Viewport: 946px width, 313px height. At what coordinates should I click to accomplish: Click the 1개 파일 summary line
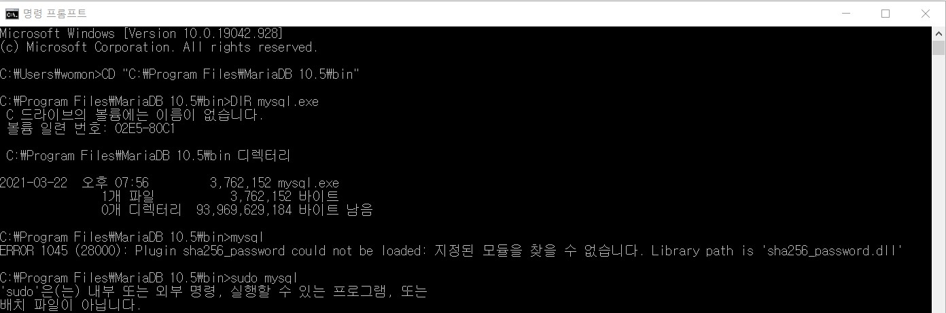(220, 196)
